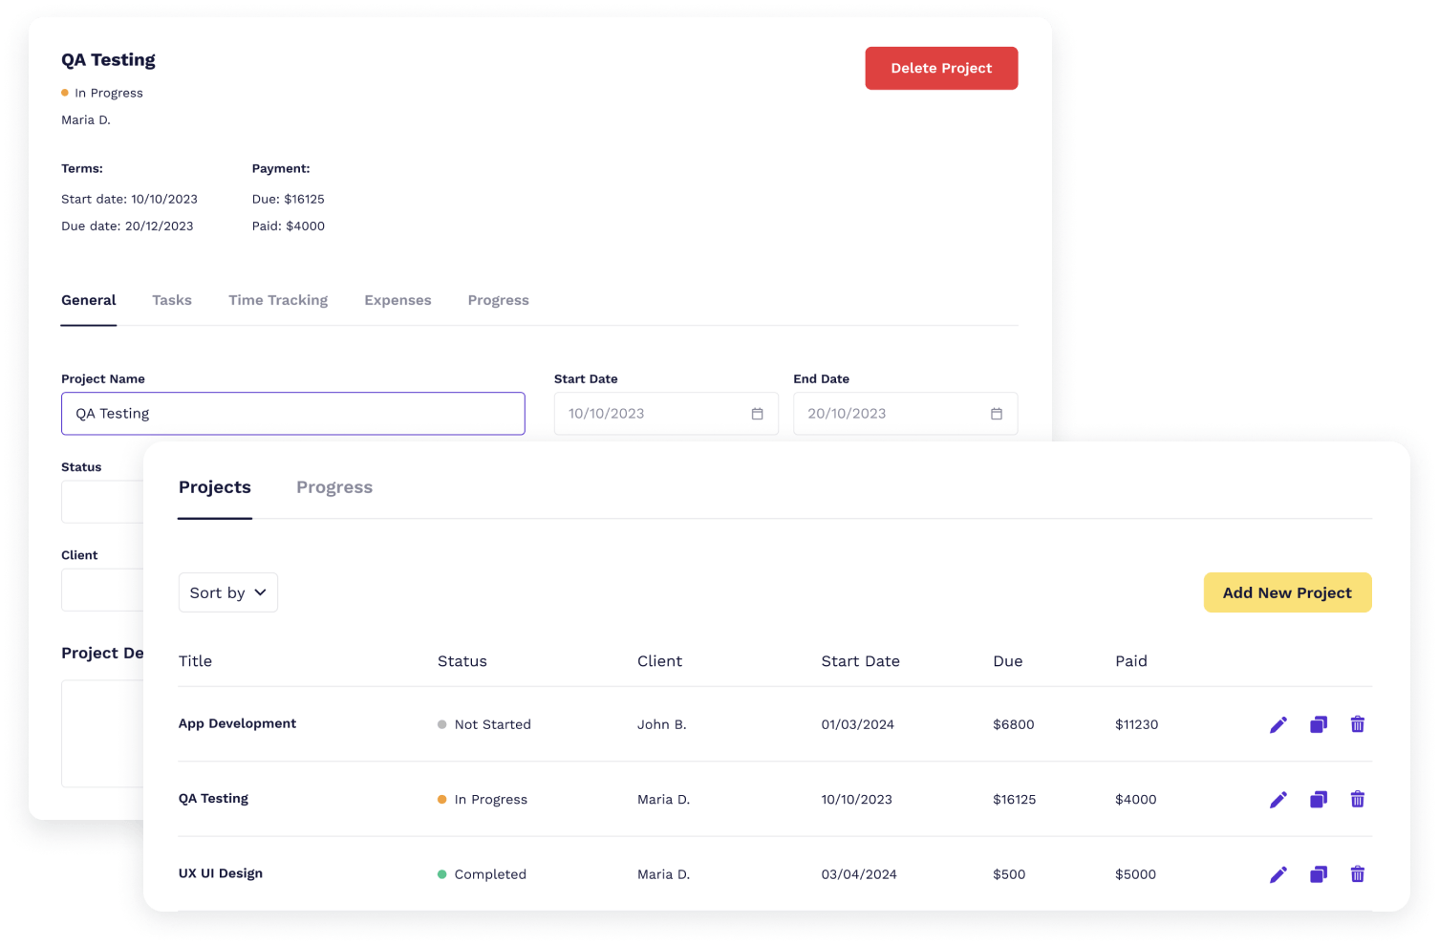Click the Add New Project button
1439x946 pixels.
pyautogui.click(x=1287, y=592)
